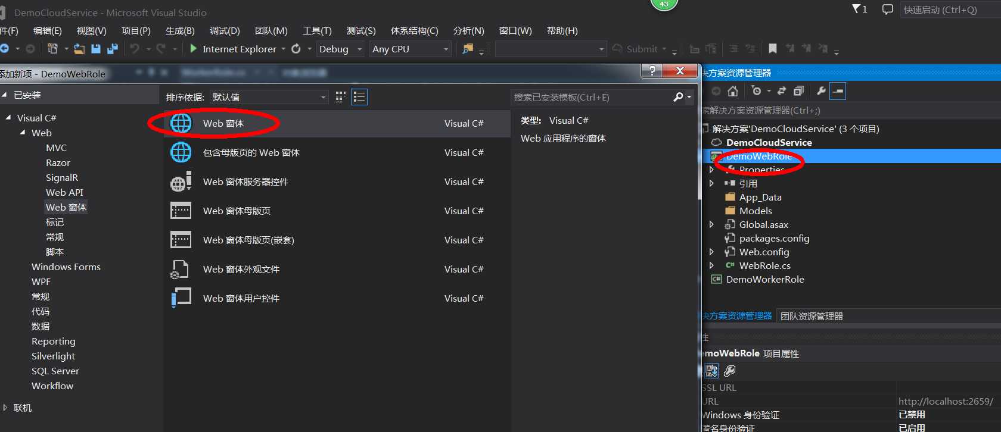Select the Web API category
Screen dimensions: 1001x432
coord(64,192)
